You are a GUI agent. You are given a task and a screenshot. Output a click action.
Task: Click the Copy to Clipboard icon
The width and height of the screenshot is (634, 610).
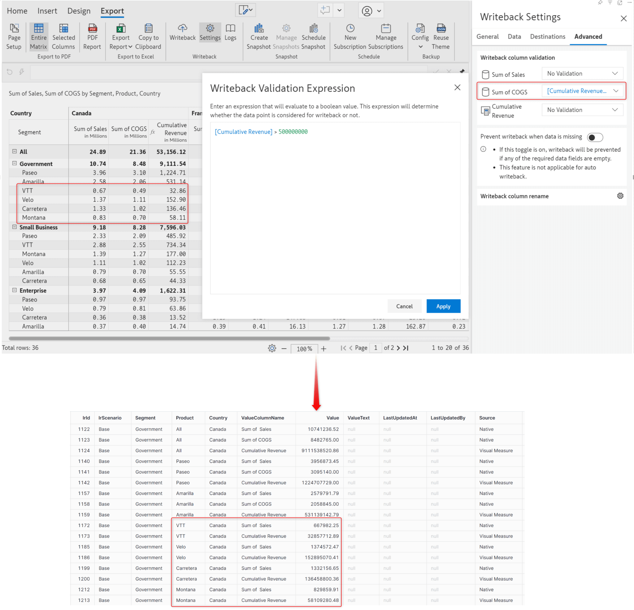click(149, 28)
